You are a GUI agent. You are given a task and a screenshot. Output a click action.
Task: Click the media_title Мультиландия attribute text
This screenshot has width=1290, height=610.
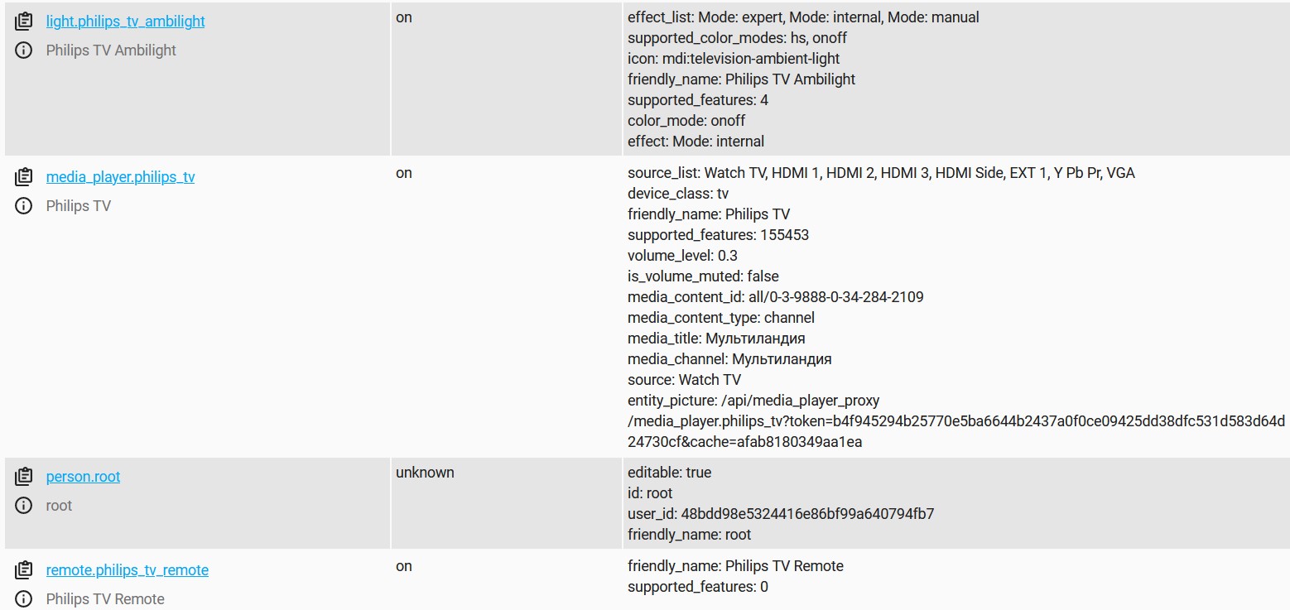click(x=720, y=338)
